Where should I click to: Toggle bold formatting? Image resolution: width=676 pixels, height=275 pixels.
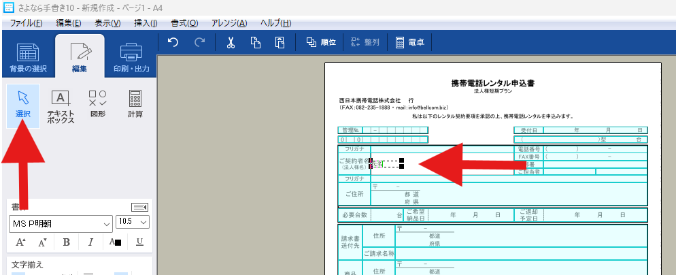pos(67,242)
